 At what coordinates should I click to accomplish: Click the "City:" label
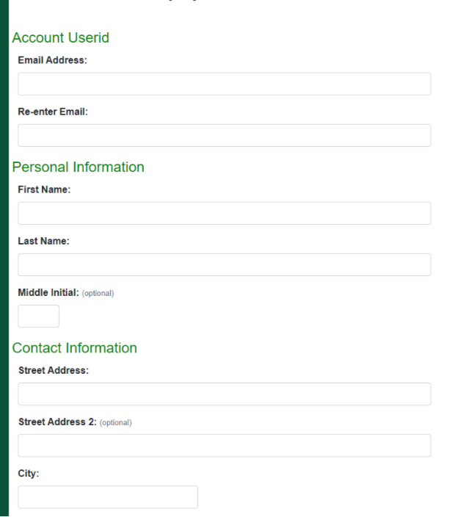29,474
